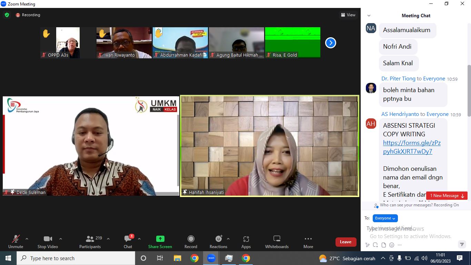This screenshot has width=471, height=265.
Task: Open the emoji picker in chat
Action: [392, 245]
